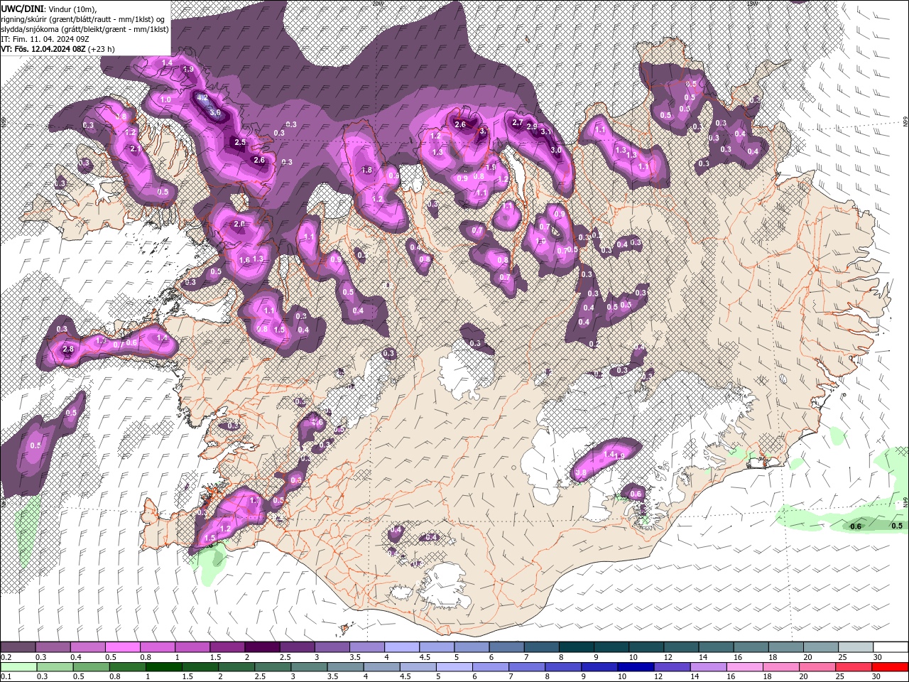Select the darkest purple snow swatch labeled 2

tap(262, 647)
